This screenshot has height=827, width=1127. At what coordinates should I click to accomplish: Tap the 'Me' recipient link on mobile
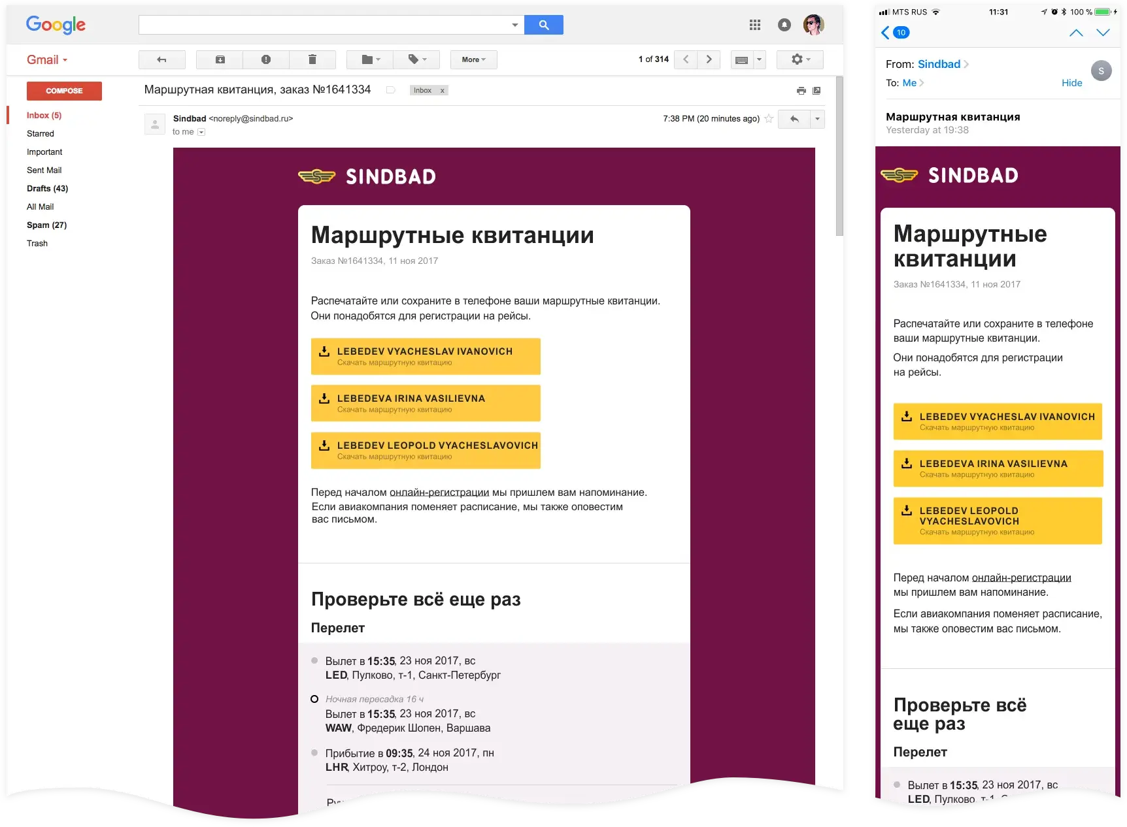(x=909, y=83)
